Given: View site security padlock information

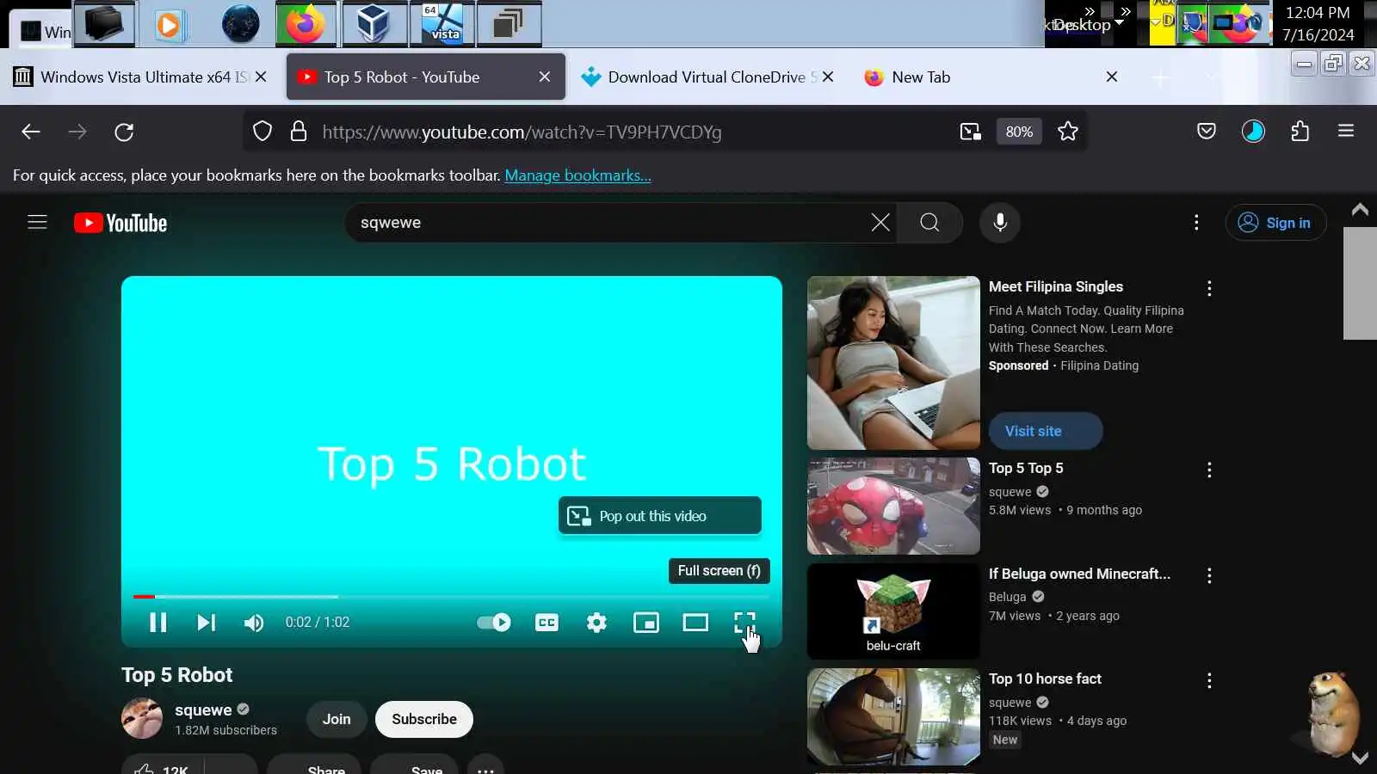Looking at the screenshot, I should 299,132.
